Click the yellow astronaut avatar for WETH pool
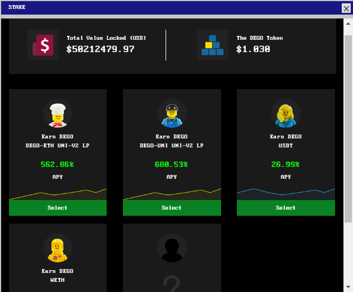 pos(58,248)
